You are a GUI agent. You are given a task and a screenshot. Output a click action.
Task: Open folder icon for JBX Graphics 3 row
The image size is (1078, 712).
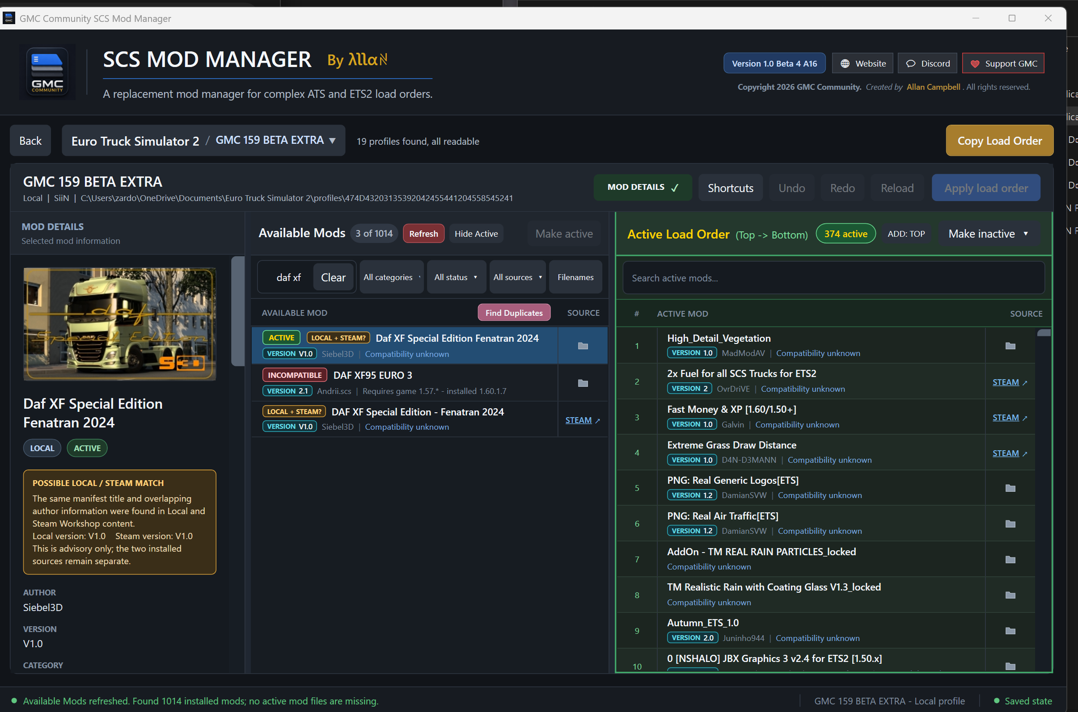click(x=1010, y=666)
